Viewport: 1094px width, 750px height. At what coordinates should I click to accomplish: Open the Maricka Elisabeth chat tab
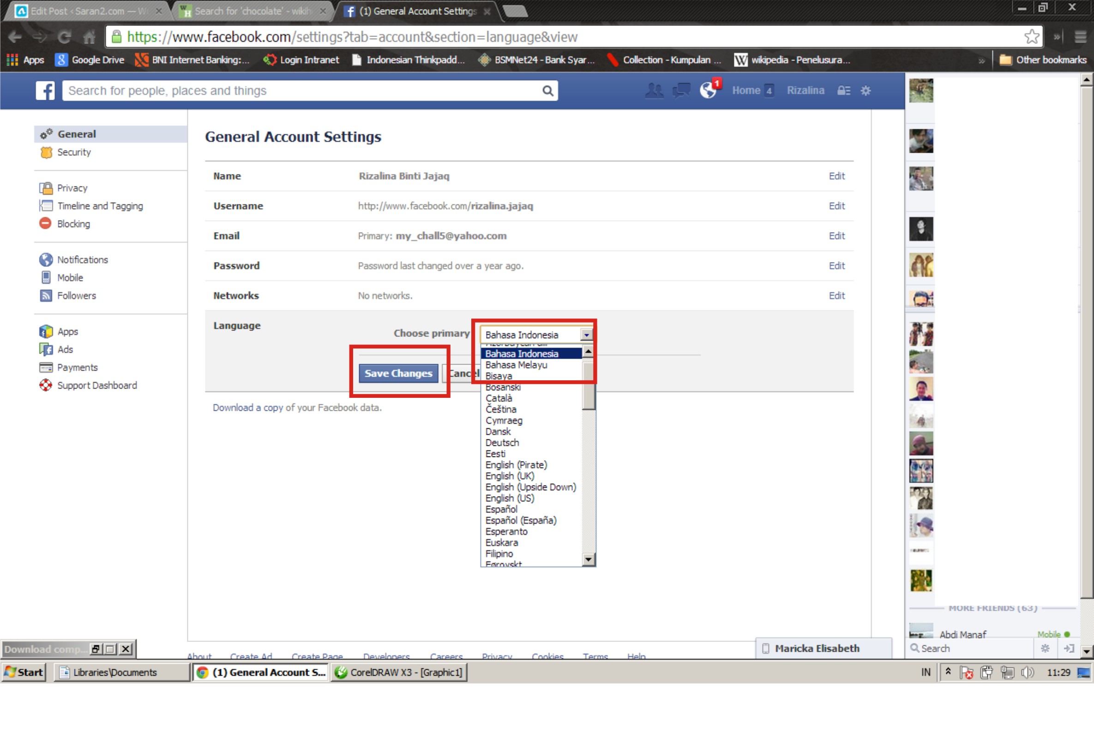tap(824, 649)
